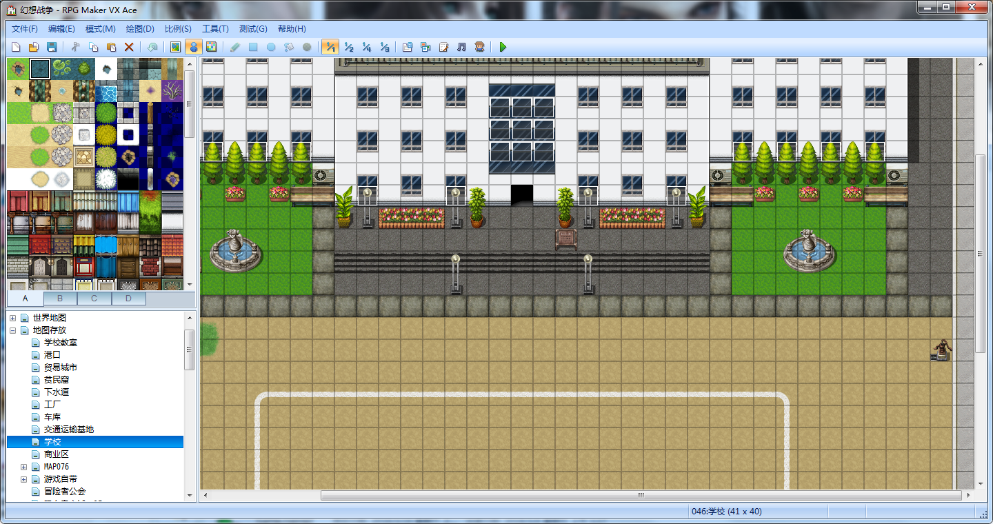Set map zoom scale to 1/1
The height and width of the screenshot is (524, 993).
pos(330,47)
